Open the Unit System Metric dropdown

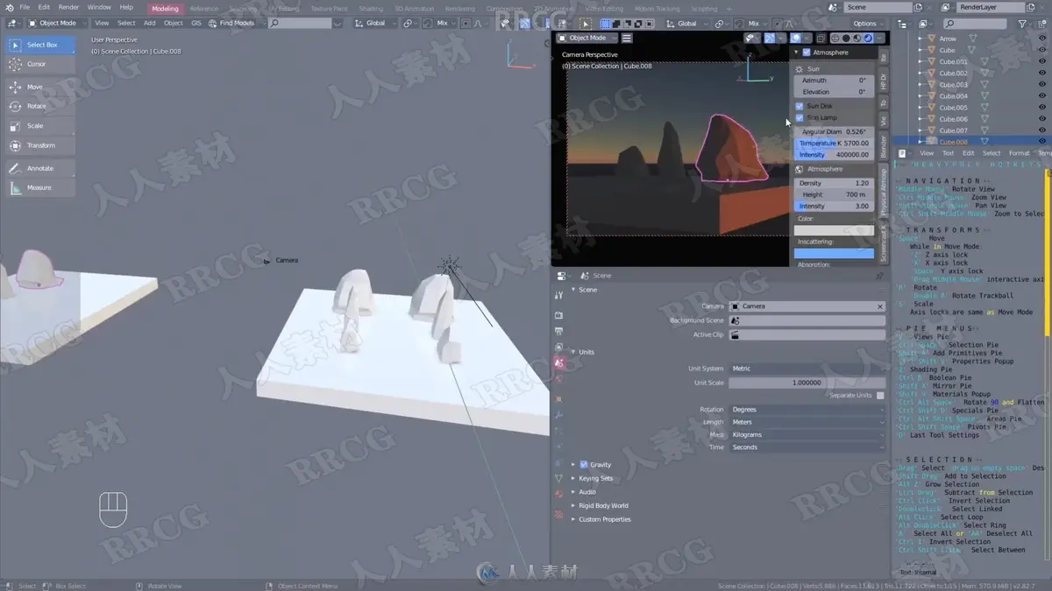click(807, 369)
